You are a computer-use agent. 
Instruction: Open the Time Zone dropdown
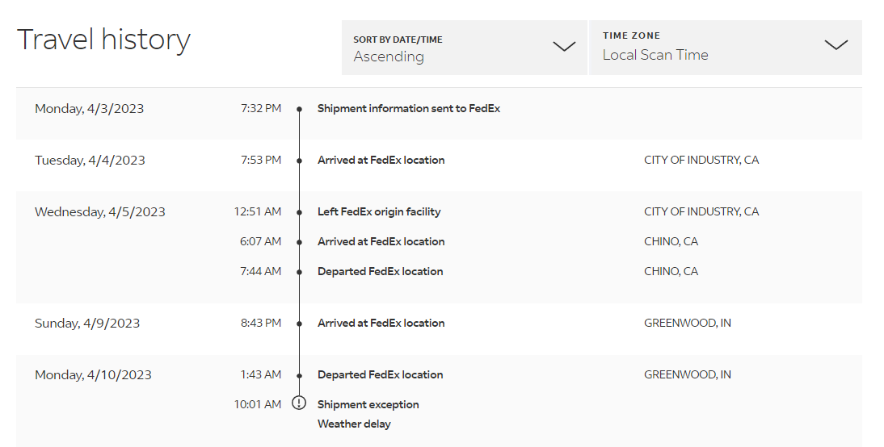pyautogui.click(x=725, y=48)
